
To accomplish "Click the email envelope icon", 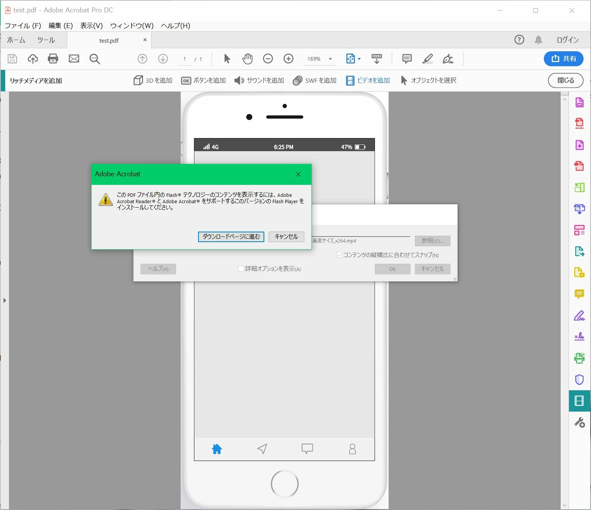I will pos(74,59).
